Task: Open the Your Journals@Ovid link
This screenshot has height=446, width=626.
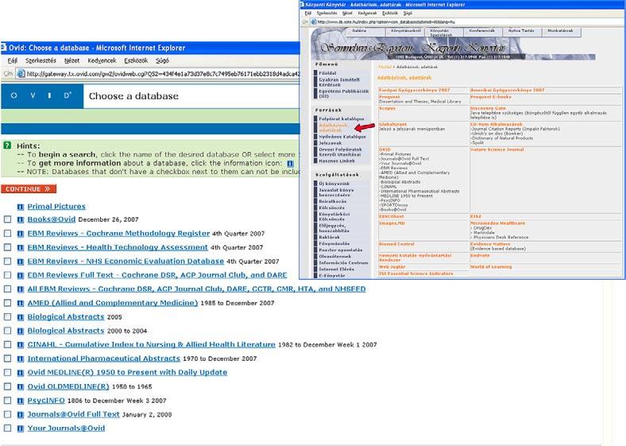Action: coord(66,429)
